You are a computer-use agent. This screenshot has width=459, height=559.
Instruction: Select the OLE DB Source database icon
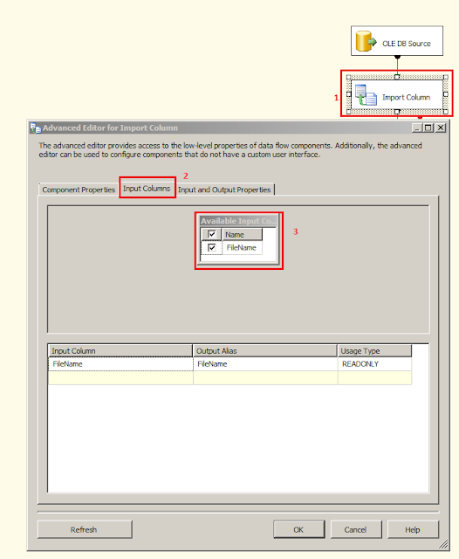click(x=366, y=41)
